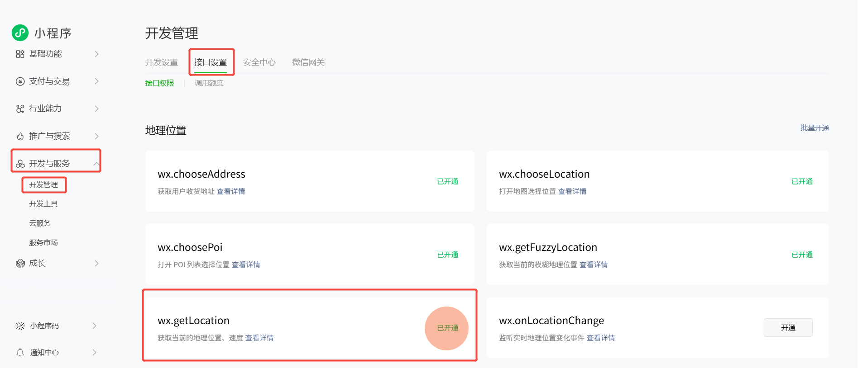Click the 基础功能 grid icon

(20, 54)
